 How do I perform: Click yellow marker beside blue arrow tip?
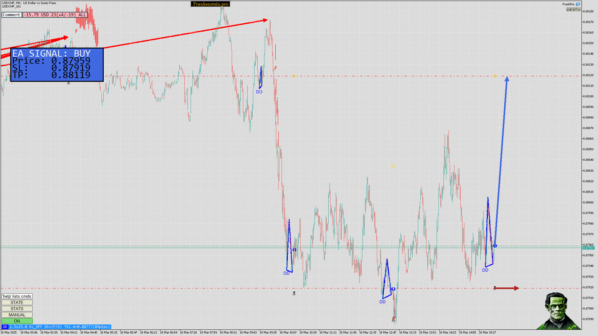point(495,76)
